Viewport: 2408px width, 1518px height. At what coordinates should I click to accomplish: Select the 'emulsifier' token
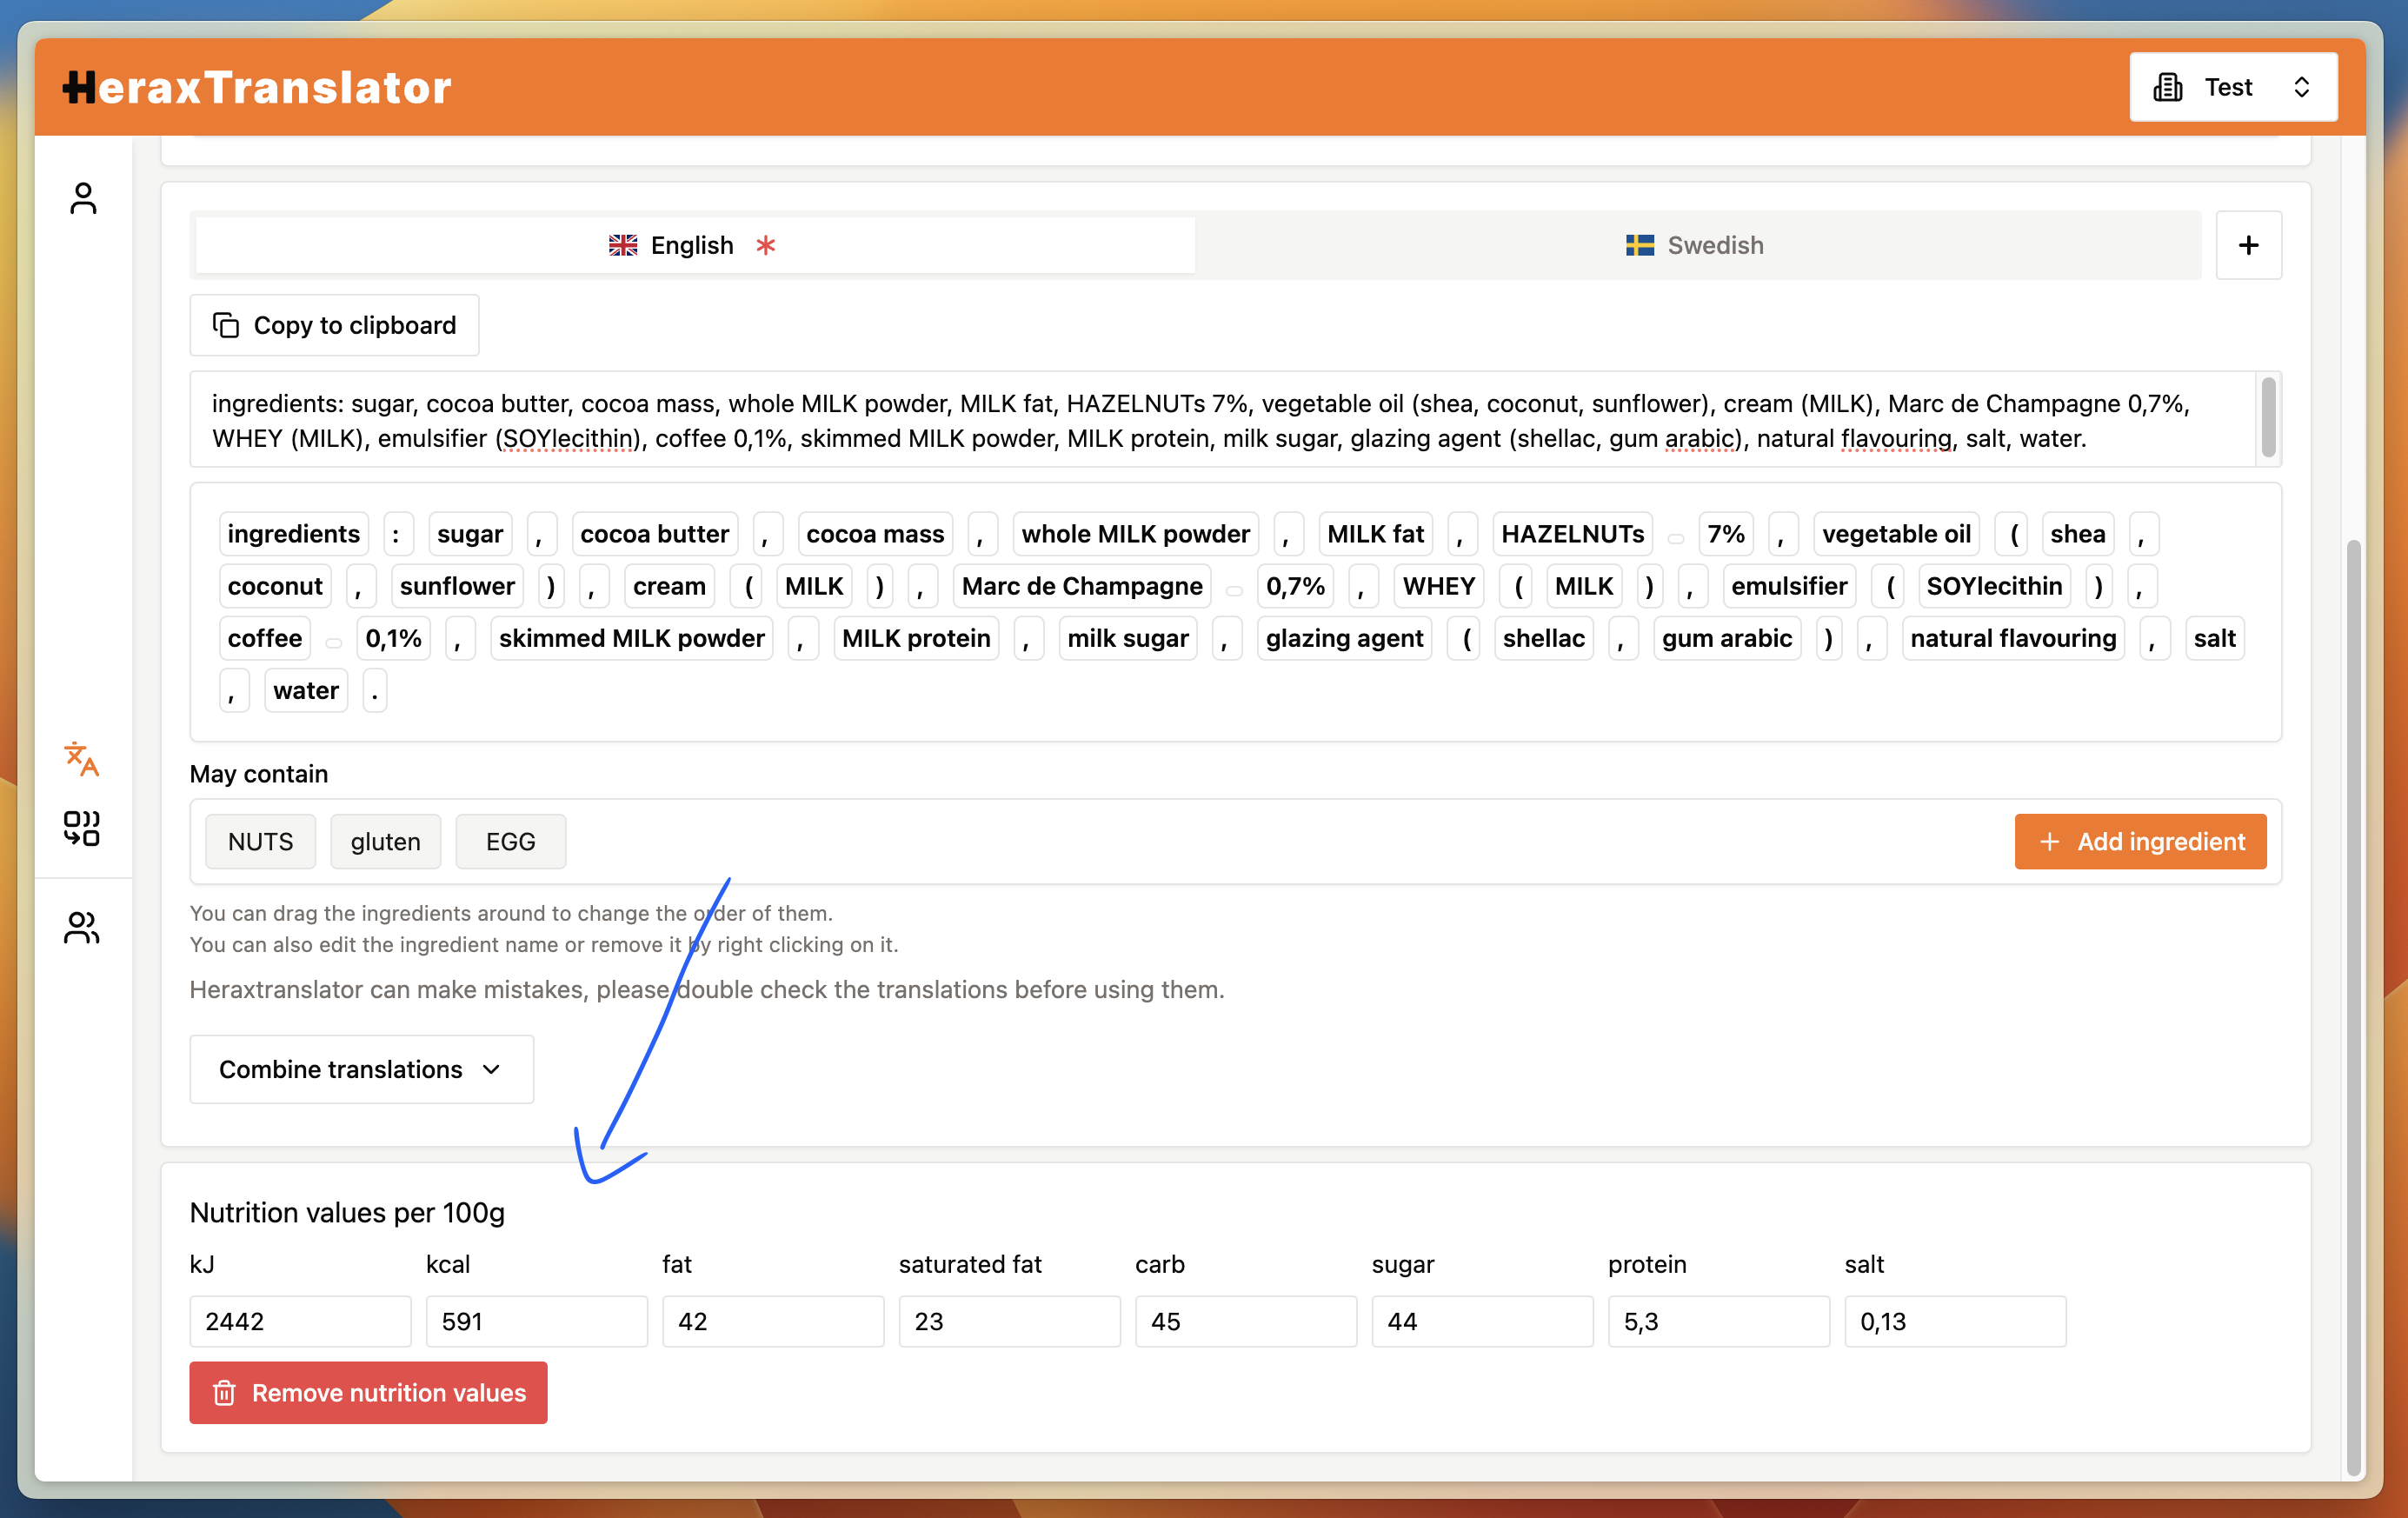(x=1789, y=586)
